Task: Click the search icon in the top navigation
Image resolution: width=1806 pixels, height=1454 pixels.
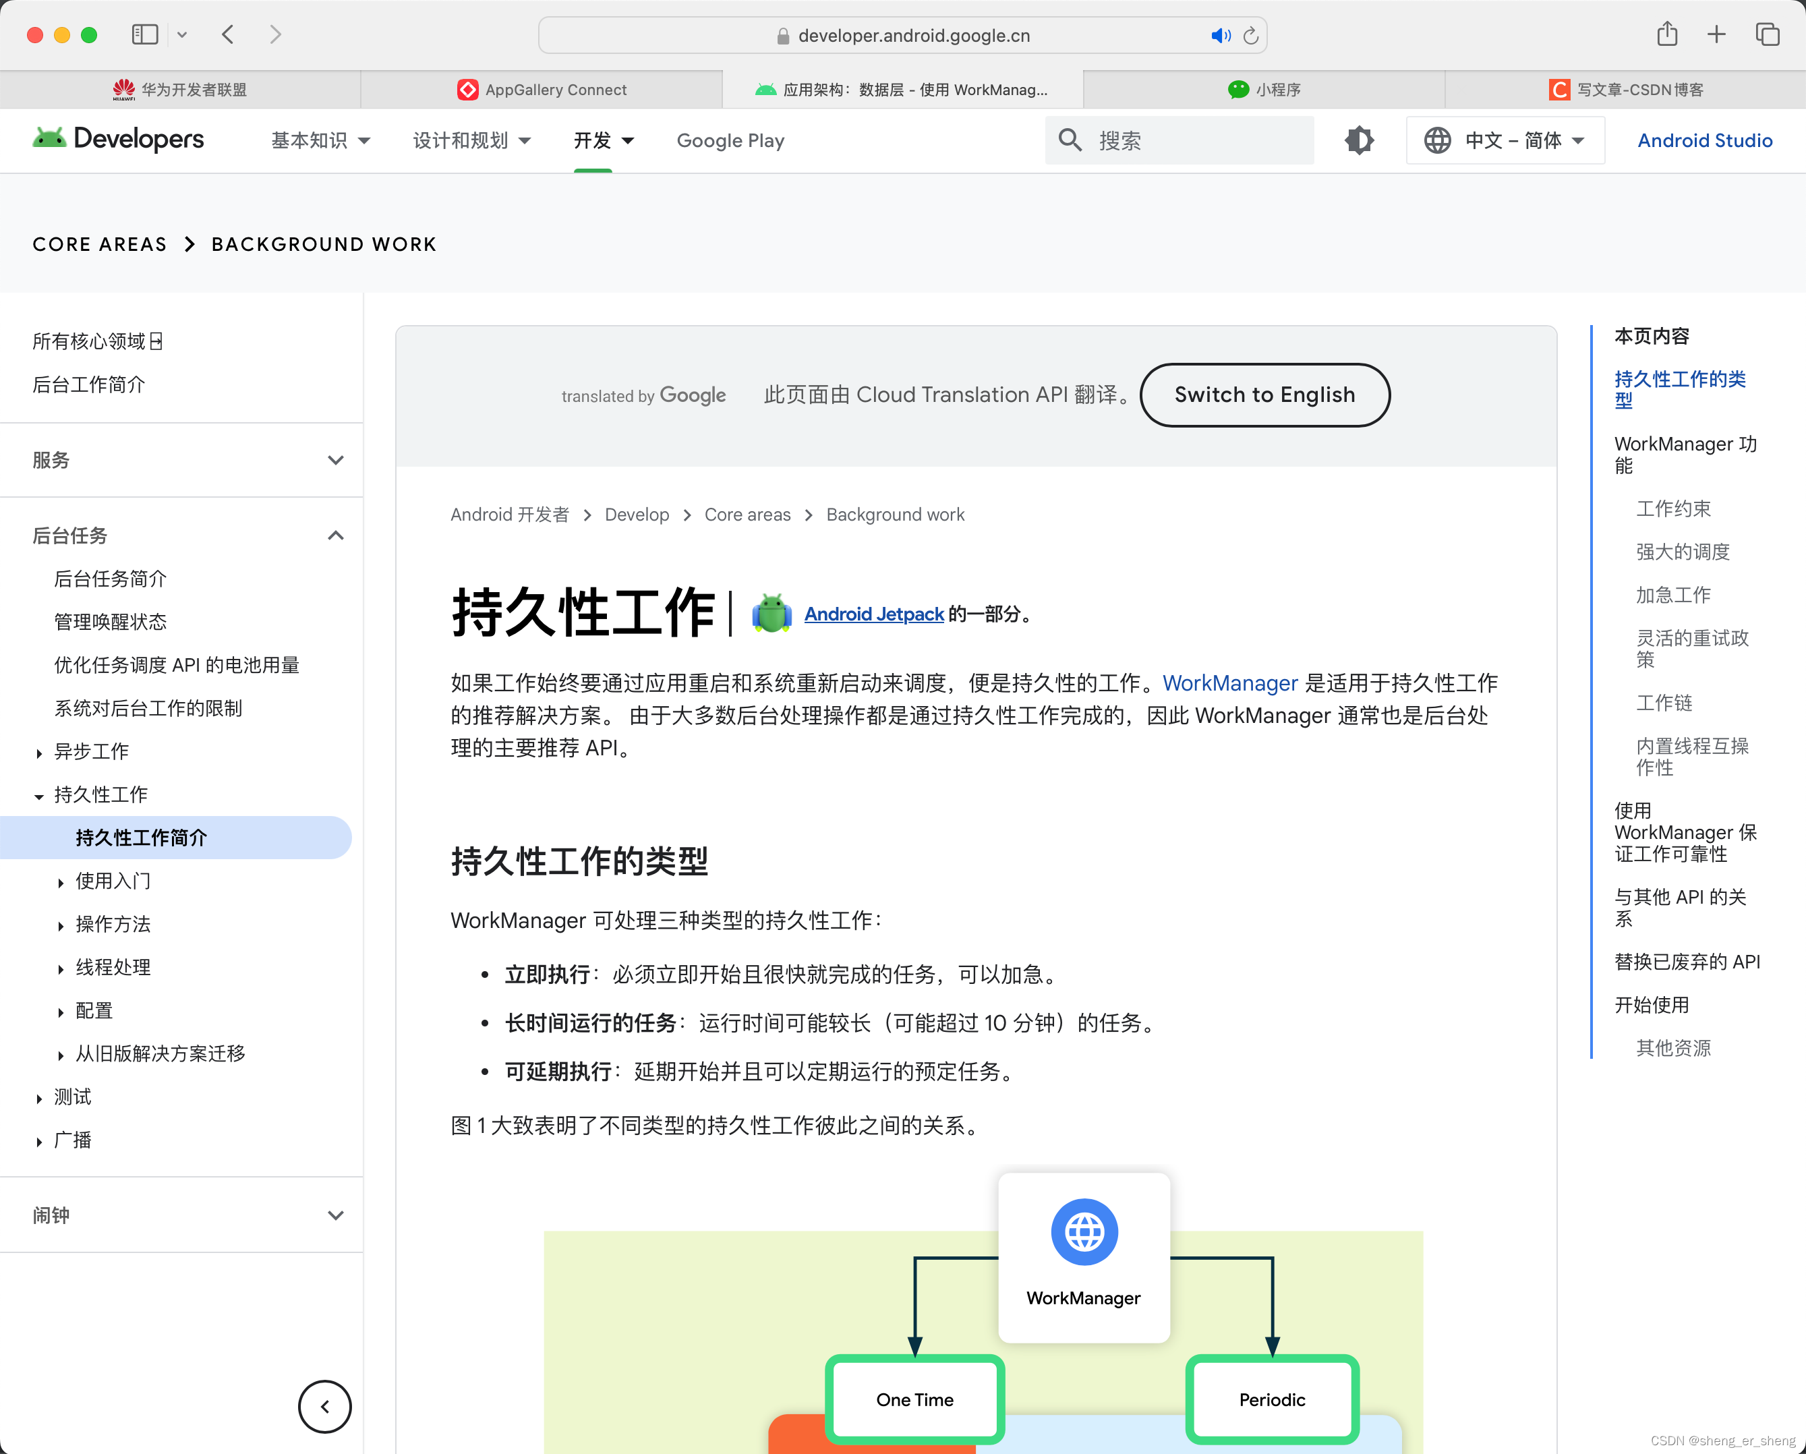Action: click(x=1072, y=140)
